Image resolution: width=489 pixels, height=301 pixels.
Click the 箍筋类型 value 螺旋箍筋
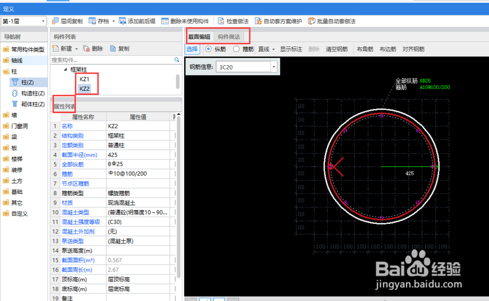coord(138,193)
